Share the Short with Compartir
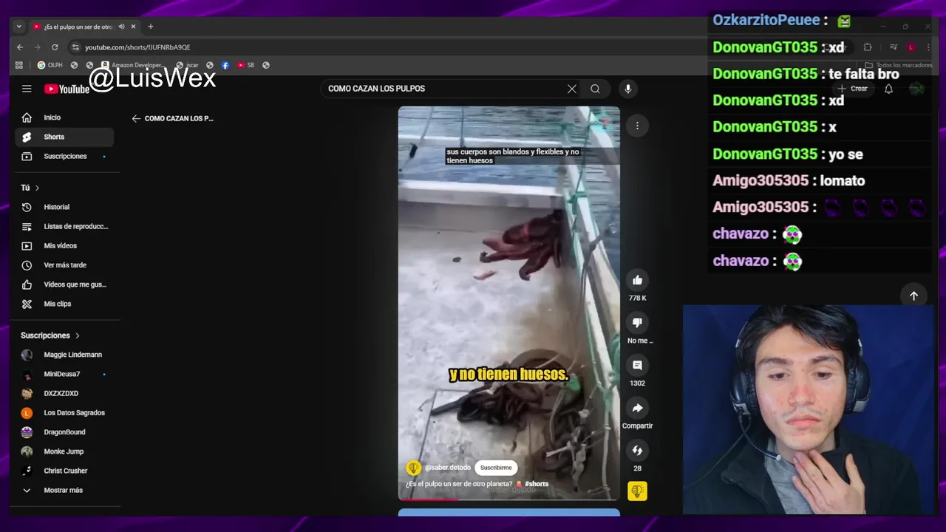This screenshot has height=532, width=946. tap(637, 408)
